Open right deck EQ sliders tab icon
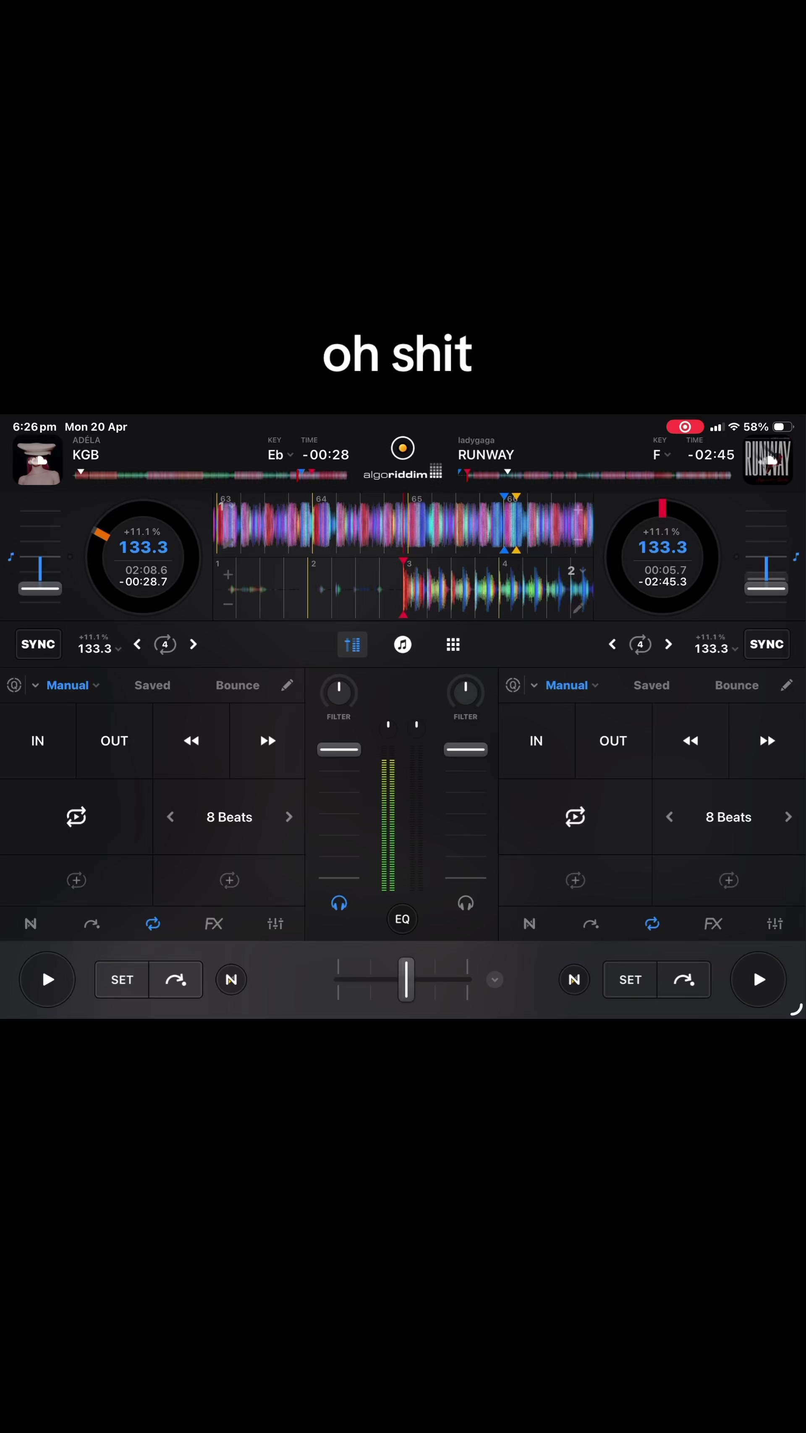 tap(775, 924)
